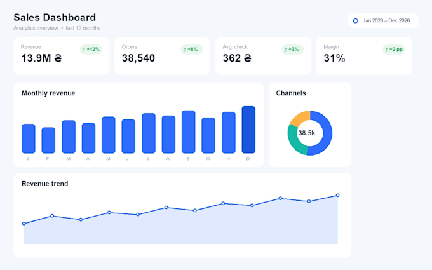Click the D month label under the bars

point(248,159)
